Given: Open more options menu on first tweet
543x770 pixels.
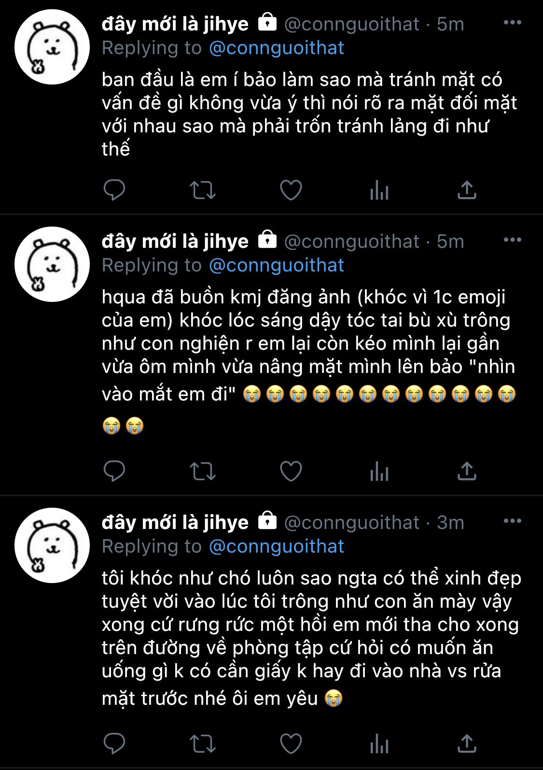Looking at the screenshot, I should click(512, 22).
